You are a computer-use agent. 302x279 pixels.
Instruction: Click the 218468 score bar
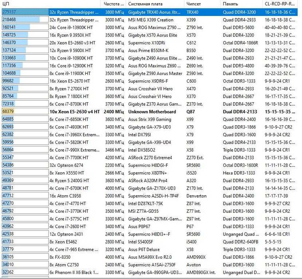coord(25,20)
